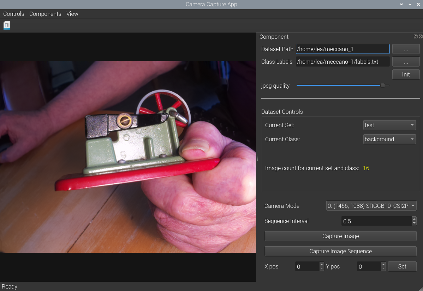The image size is (423, 291).
Task: Increment the Y pos value
Action: coord(383,264)
